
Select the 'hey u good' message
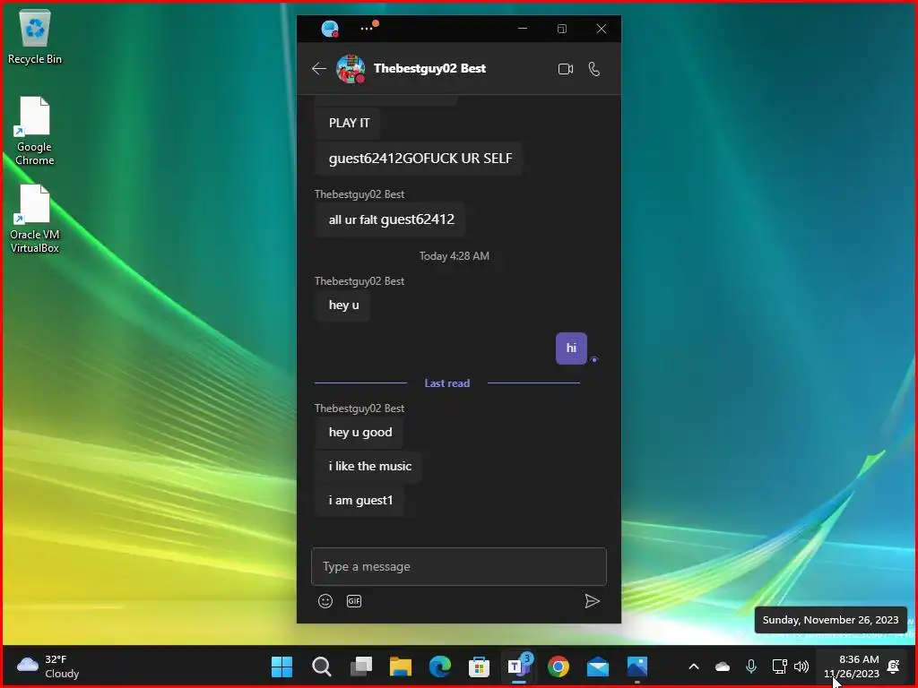point(360,433)
